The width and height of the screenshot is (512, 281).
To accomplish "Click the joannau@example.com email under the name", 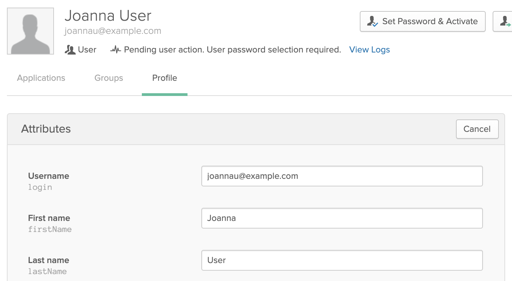I will [113, 31].
